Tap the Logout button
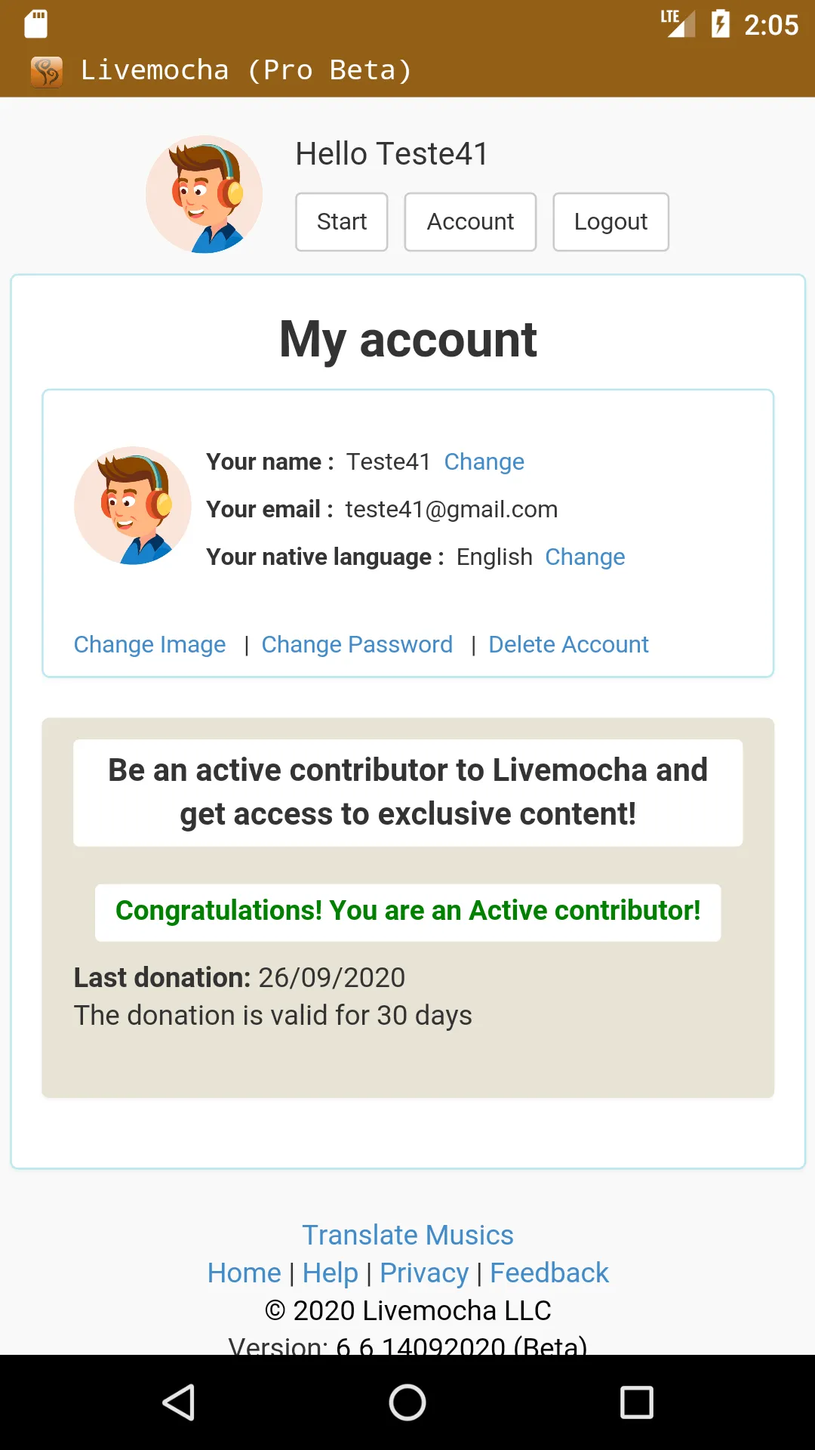Screen dimensions: 815x1450 tap(610, 222)
